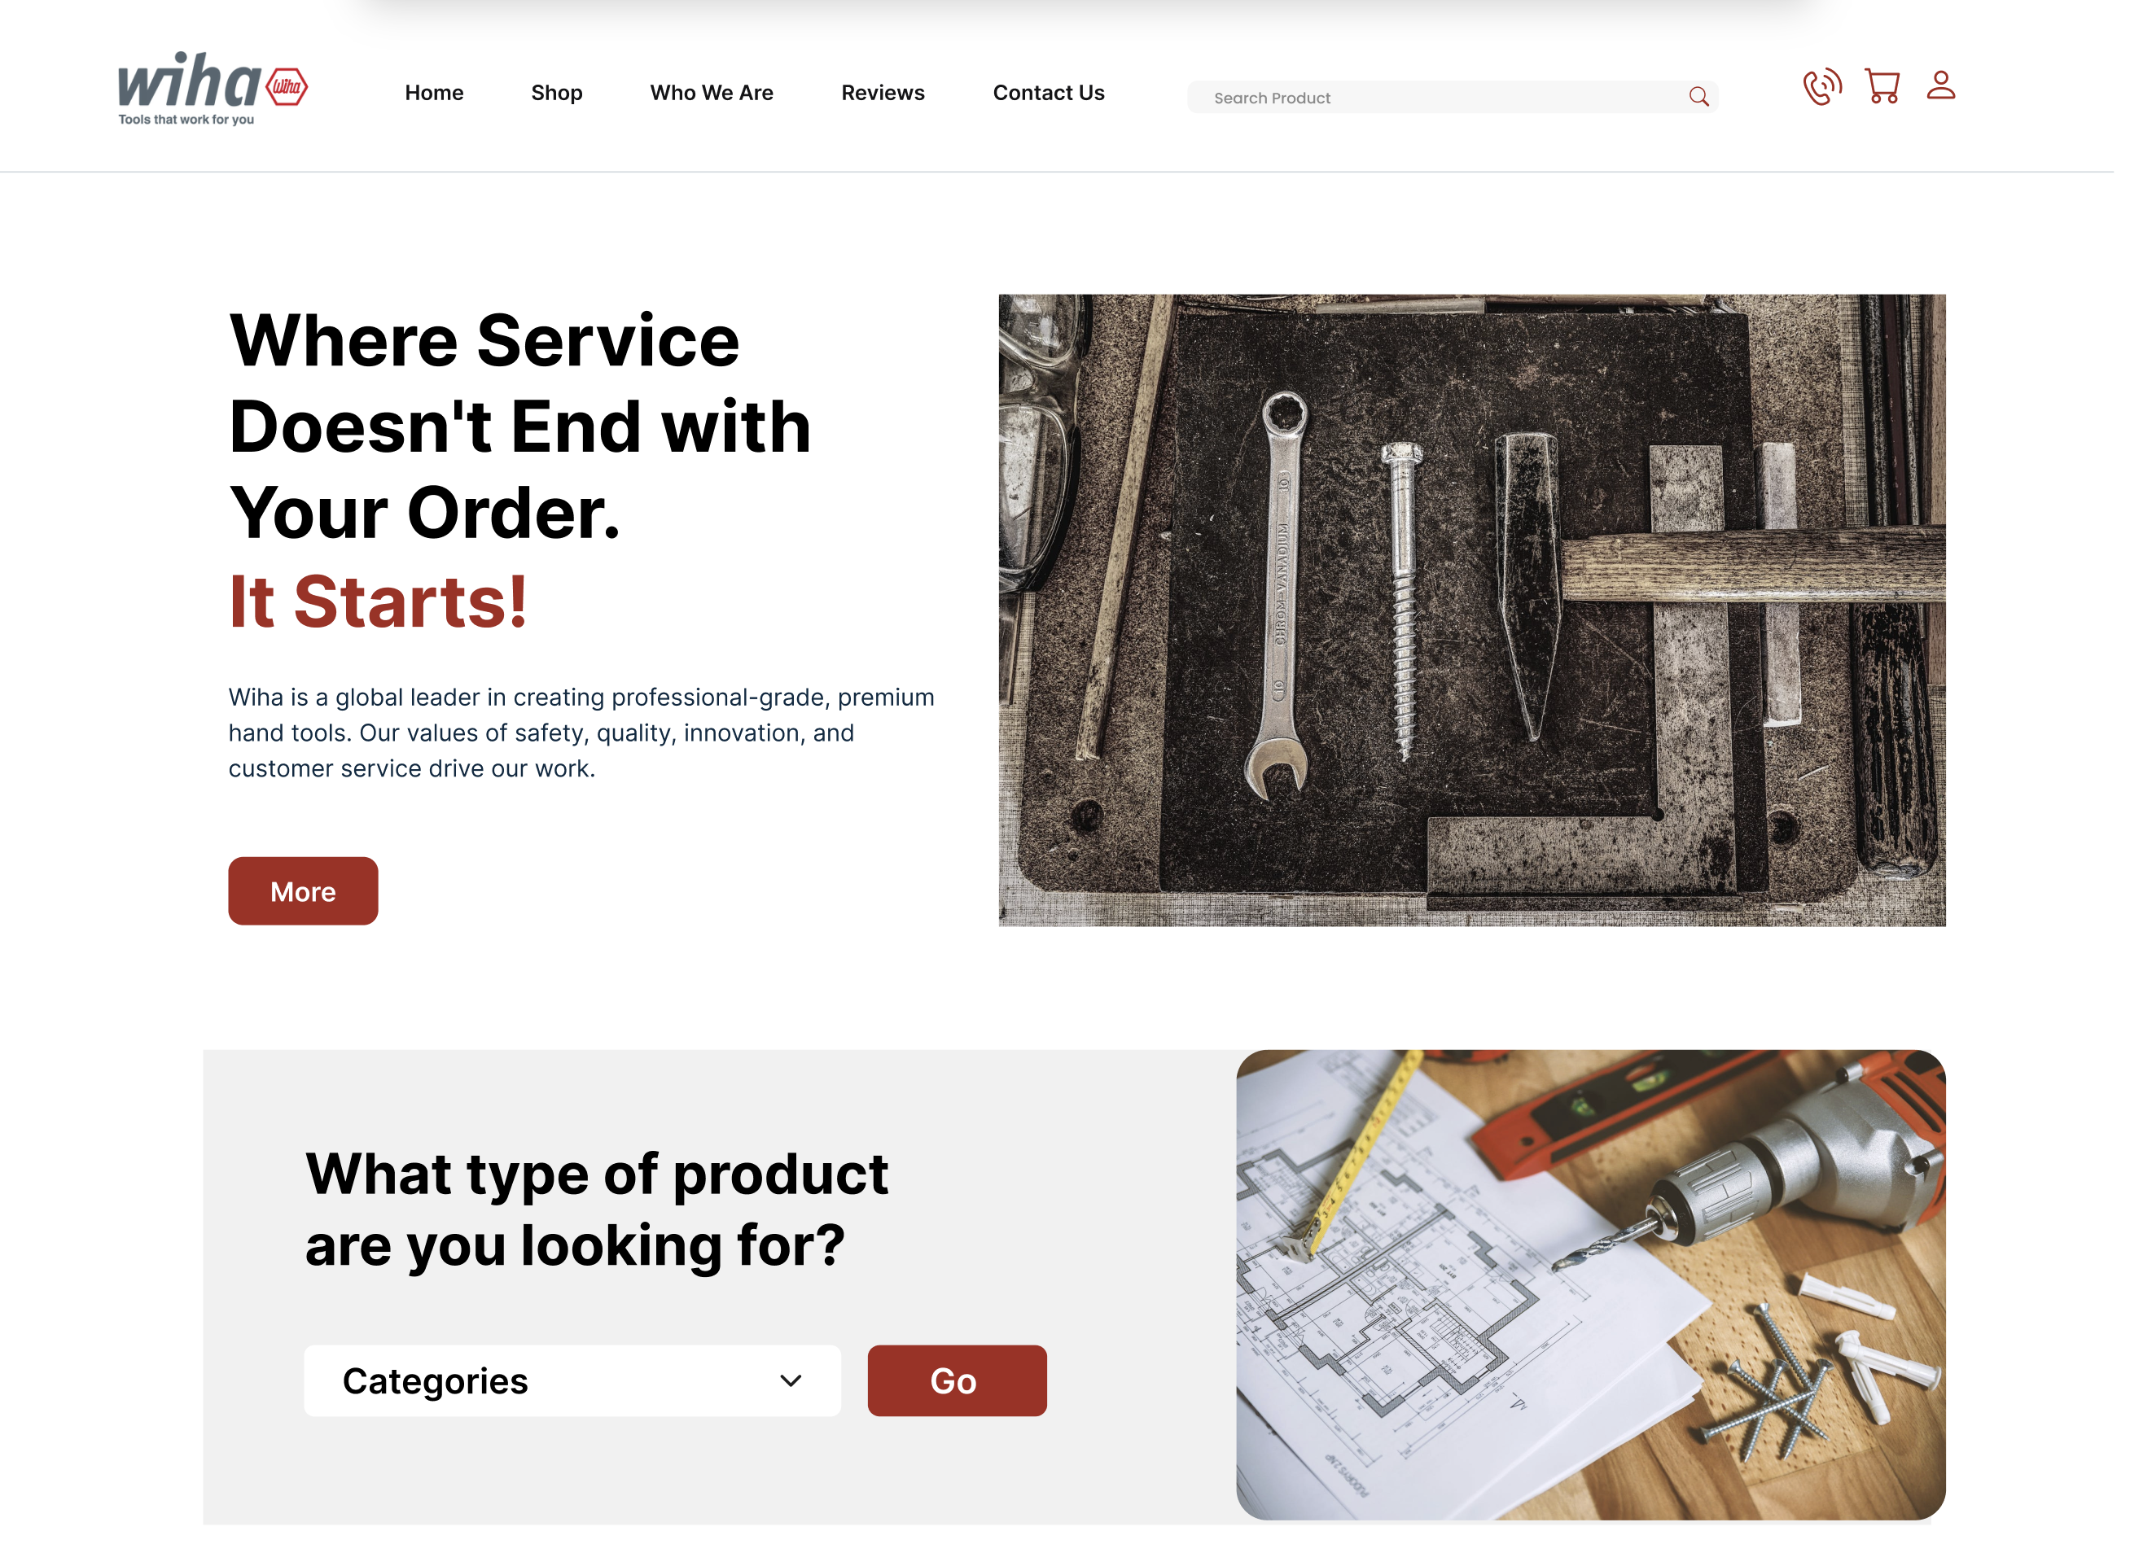
Task: Go to the Home menu item
Action: [434, 93]
